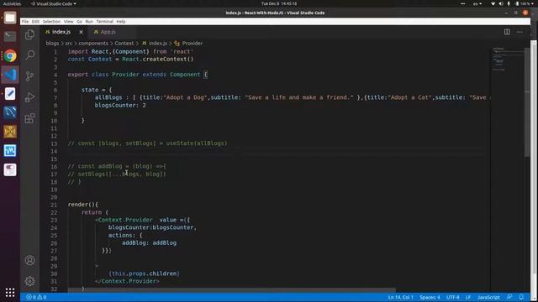Open the toggle-switch dock icon
538x302 pixels.
point(10,169)
